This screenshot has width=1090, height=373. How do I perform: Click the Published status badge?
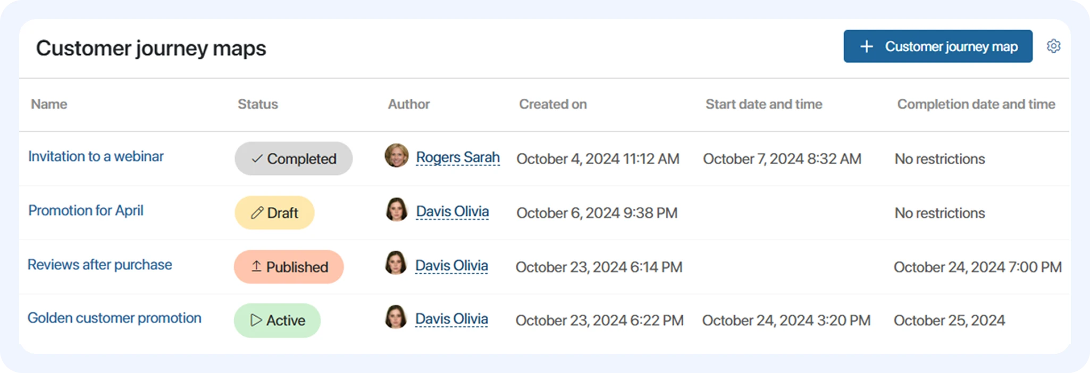(x=289, y=267)
